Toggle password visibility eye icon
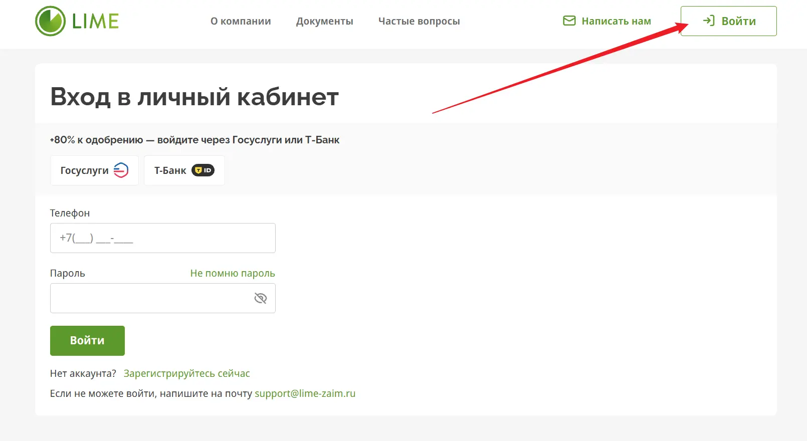 (x=261, y=298)
